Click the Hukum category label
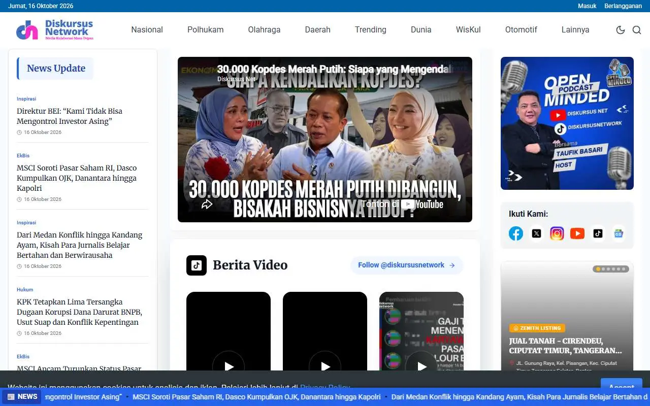The image size is (650, 406). 25,290
